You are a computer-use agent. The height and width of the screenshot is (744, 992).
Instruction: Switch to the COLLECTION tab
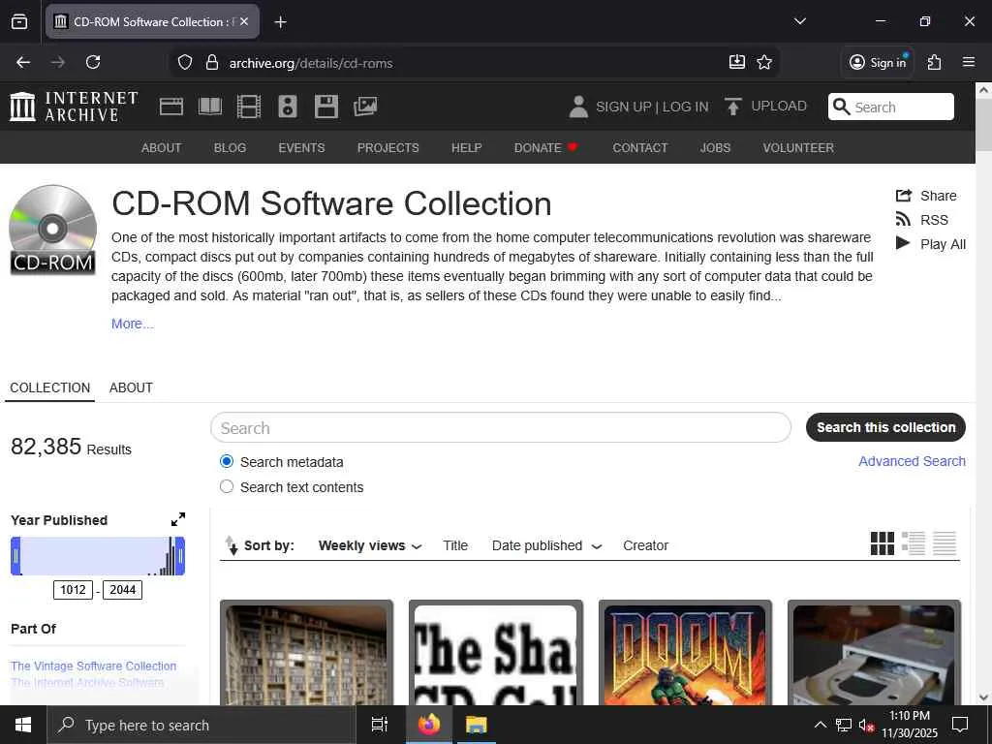[50, 387]
